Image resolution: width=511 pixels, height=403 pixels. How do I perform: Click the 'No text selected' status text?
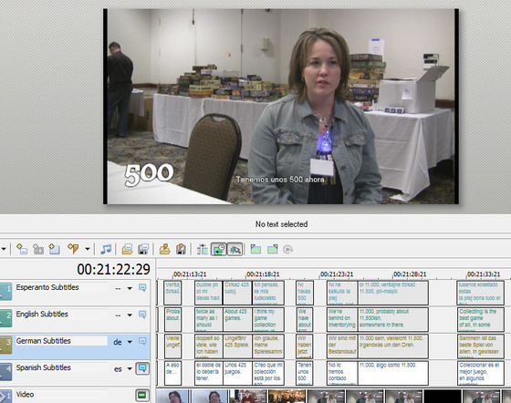[x=281, y=224]
